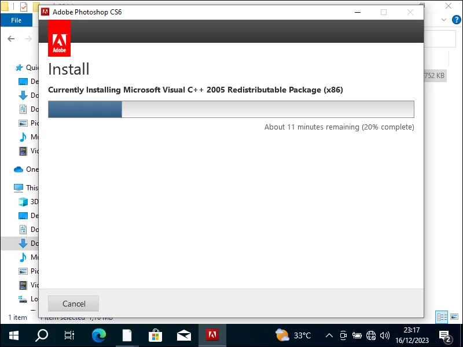Cancel the Photoshop CS6 installation

pyautogui.click(x=73, y=303)
